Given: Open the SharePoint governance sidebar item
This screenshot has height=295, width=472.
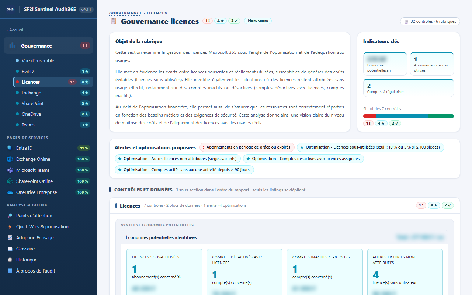Looking at the screenshot, I should 53,103.
